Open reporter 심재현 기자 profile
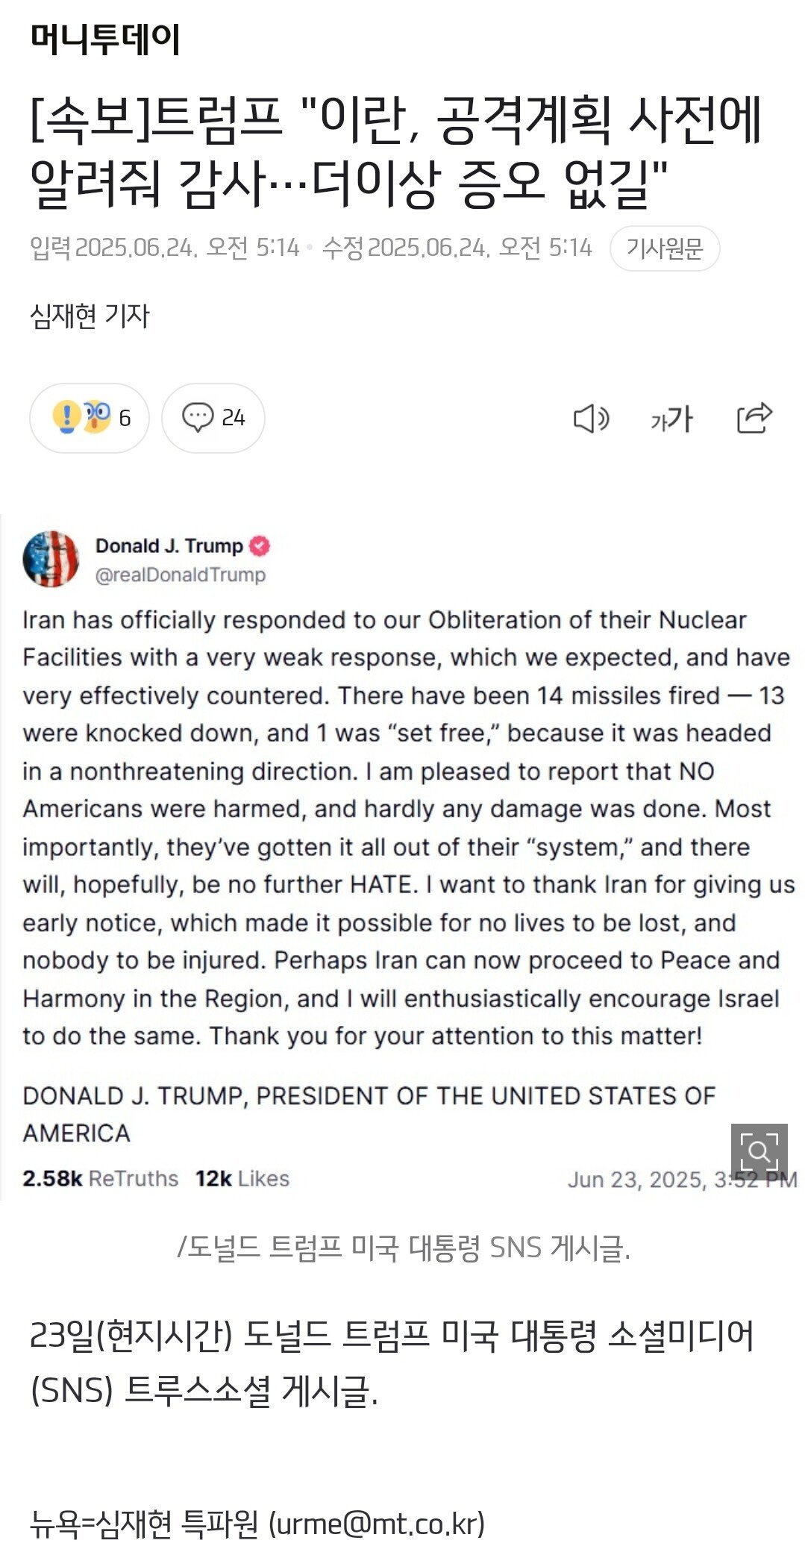The image size is (805, 1555). 90,316
